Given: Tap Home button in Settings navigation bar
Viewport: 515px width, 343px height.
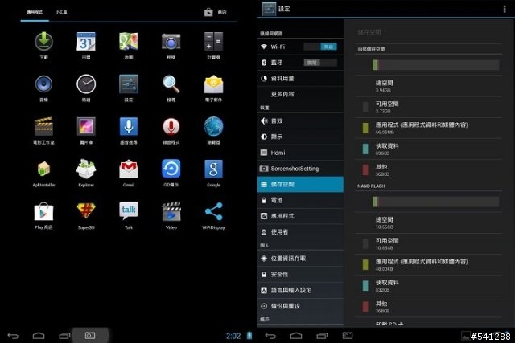Looking at the screenshot, I should click(296, 336).
